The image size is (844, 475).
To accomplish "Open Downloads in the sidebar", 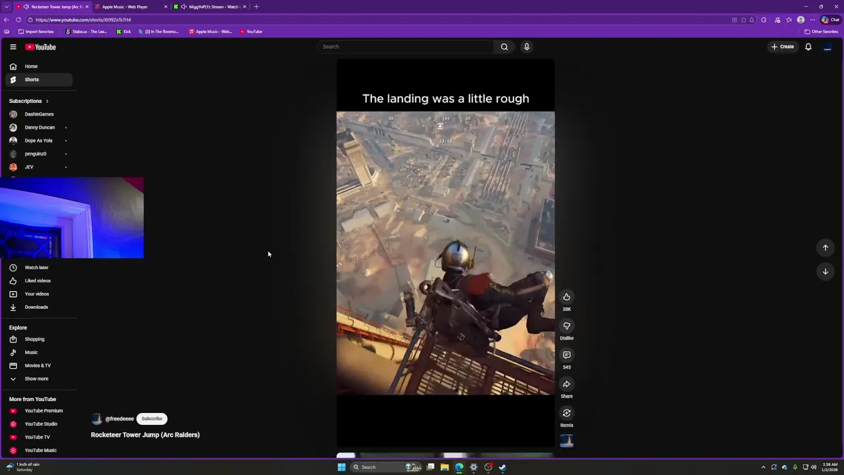I will tap(39, 307).
